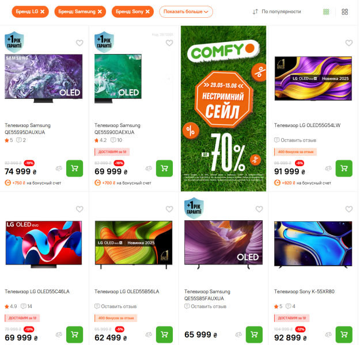Expand the 'Показать больше' filters dropdown
The image size is (360, 345).
[x=185, y=11]
